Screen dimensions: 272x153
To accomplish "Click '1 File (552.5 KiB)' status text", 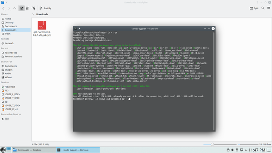I will 40,144.
